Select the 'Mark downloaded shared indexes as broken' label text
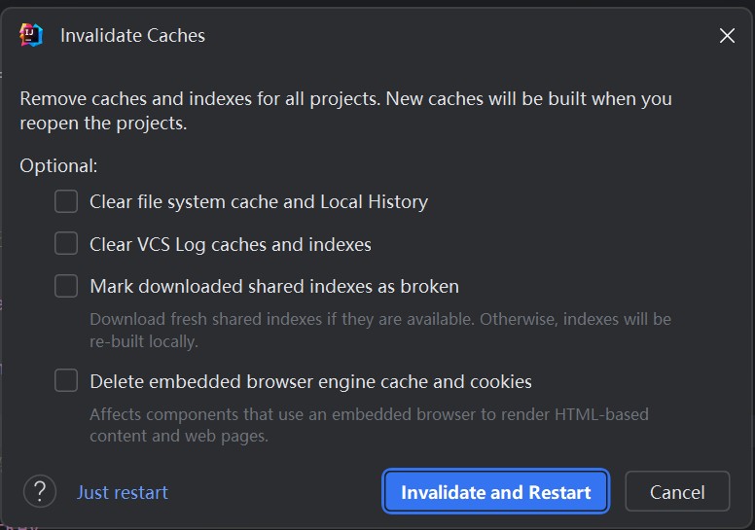Image resolution: width=755 pixels, height=530 pixels. [274, 287]
